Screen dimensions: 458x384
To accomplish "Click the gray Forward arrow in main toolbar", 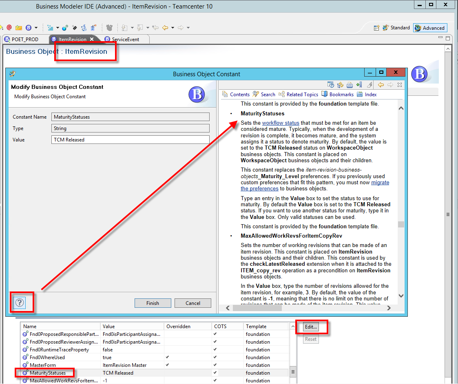I will click(x=181, y=28).
